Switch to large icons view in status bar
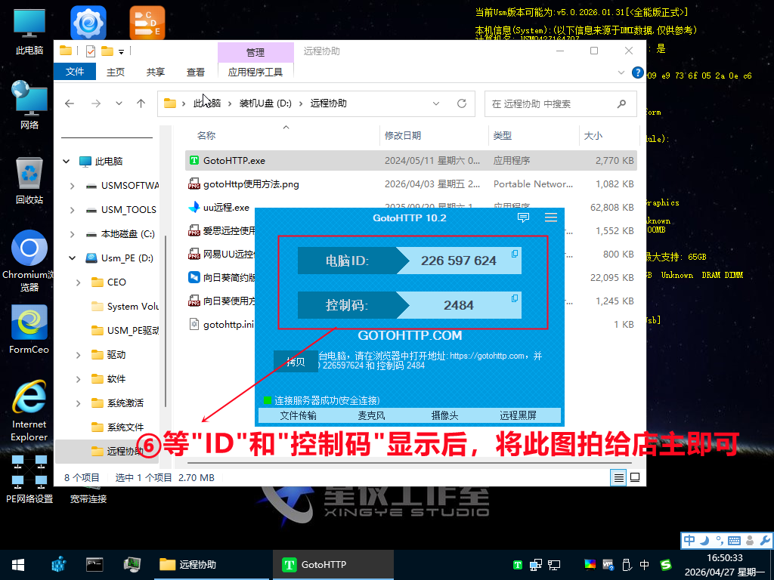 [x=635, y=477]
